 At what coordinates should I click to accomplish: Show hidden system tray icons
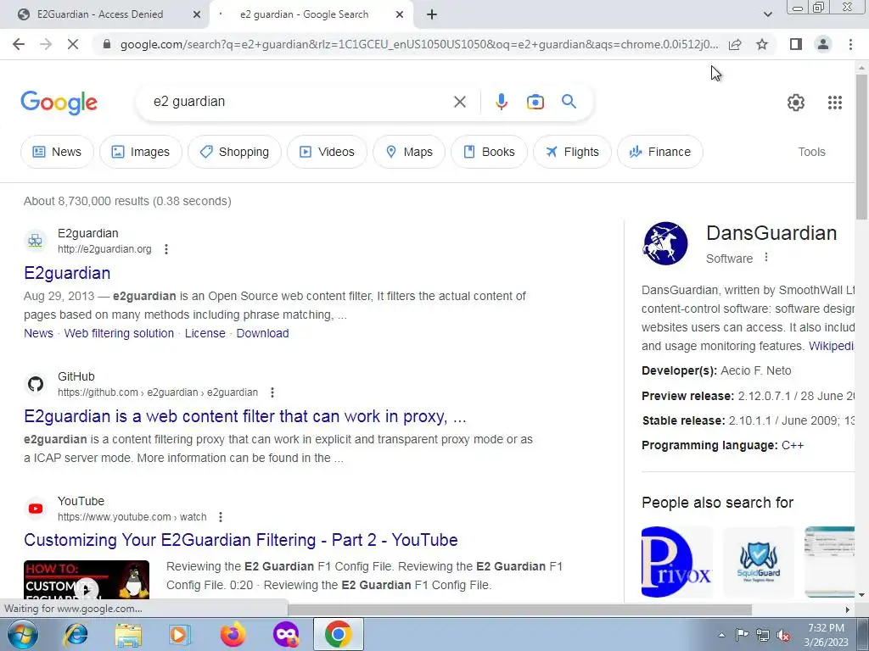[x=721, y=636]
